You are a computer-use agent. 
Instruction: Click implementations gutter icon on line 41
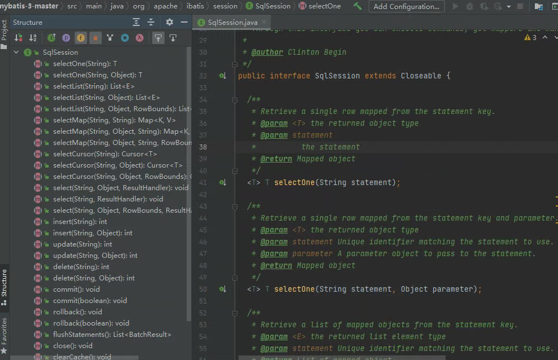coord(222,182)
